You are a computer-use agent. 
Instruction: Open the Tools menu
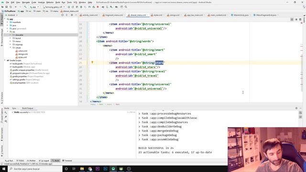(x=69, y=2)
